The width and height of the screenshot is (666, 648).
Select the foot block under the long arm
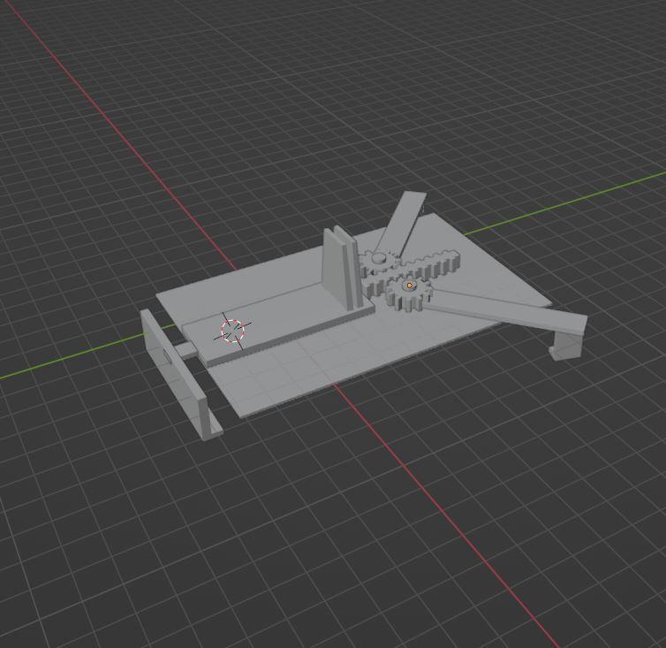pyautogui.click(x=567, y=345)
